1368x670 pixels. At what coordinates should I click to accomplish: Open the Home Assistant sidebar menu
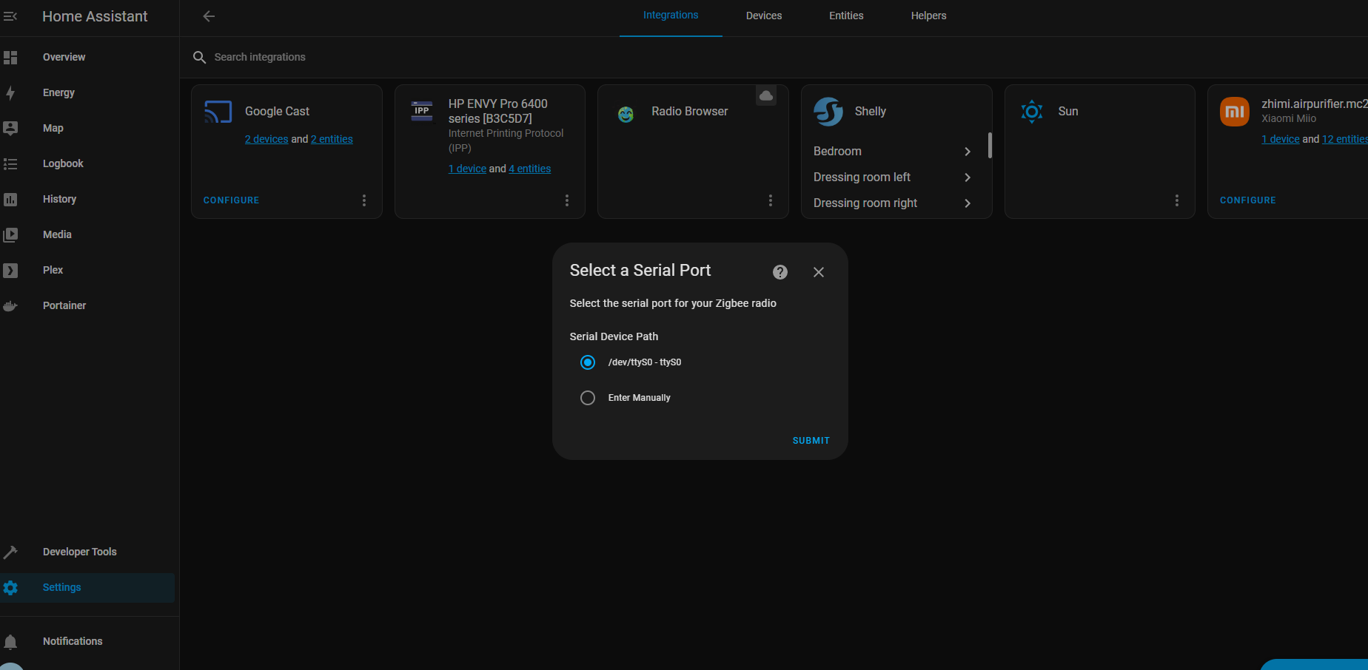point(11,16)
